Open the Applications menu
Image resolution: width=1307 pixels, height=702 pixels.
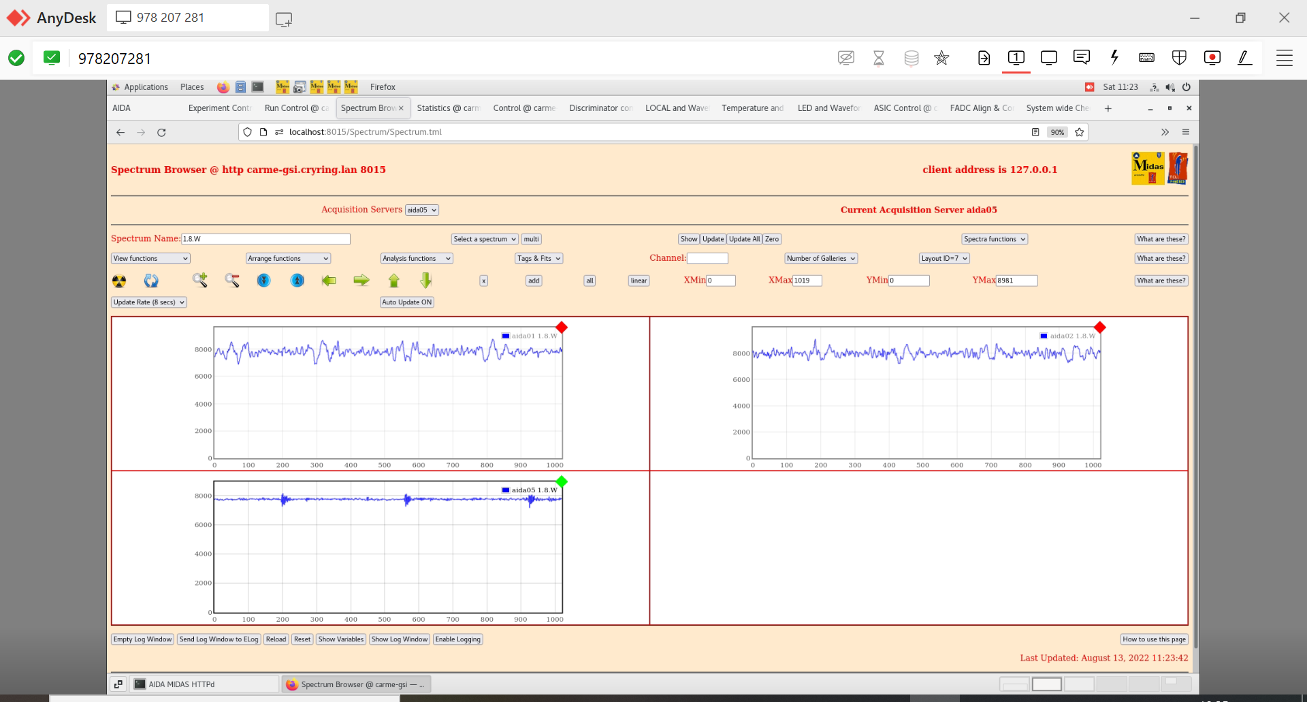(146, 87)
